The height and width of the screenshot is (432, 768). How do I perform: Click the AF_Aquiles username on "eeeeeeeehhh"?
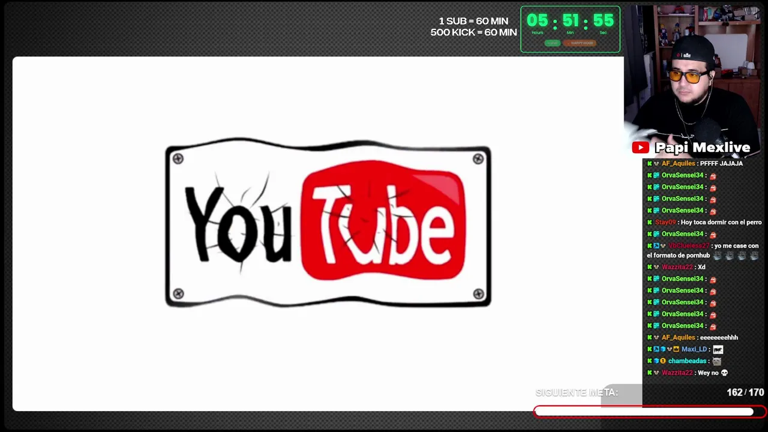click(x=678, y=337)
